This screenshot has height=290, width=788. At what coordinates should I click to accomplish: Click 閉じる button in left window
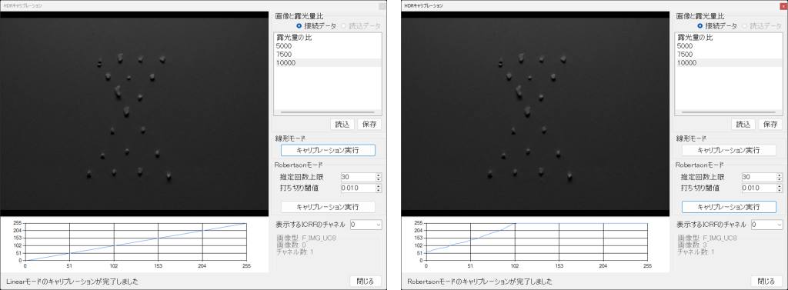pos(366,282)
